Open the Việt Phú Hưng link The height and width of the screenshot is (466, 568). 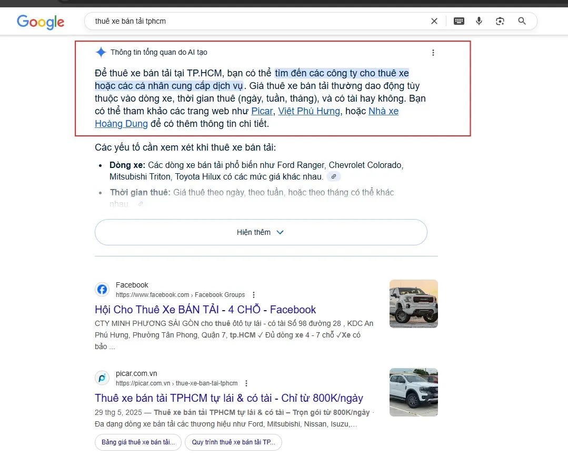click(x=309, y=111)
